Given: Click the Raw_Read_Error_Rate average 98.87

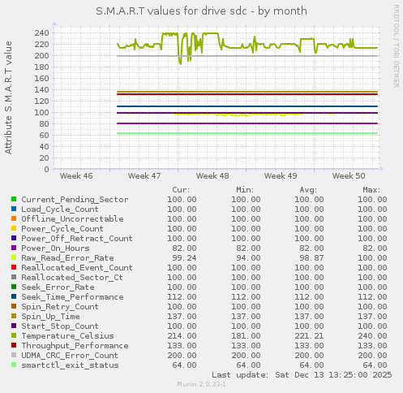Looking at the screenshot, I should 311,258.
